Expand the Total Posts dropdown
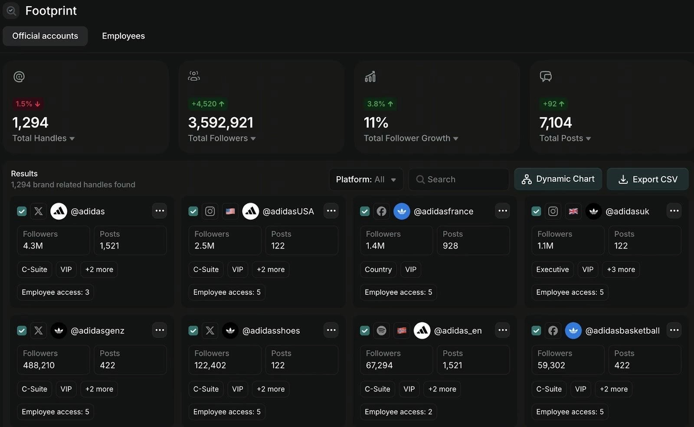Image resolution: width=694 pixels, height=427 pixels. point(565,138)
